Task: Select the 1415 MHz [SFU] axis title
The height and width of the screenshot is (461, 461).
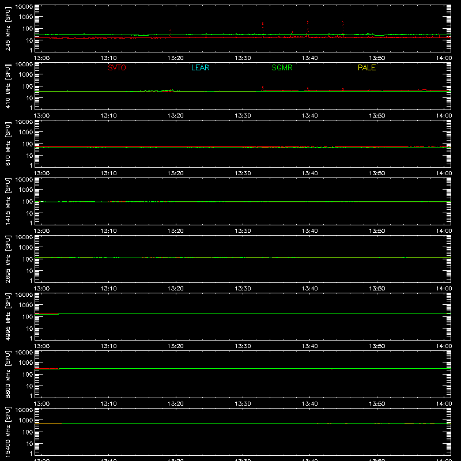Action: tap(8, 202)
